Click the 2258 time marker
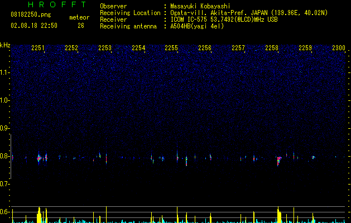Screen dimensions: 351x223 tap(272, 48)
